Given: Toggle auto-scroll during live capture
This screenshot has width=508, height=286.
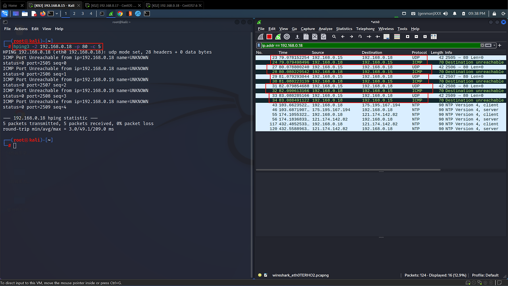Looking at the screenshot, I should click(x=386, y=37).
